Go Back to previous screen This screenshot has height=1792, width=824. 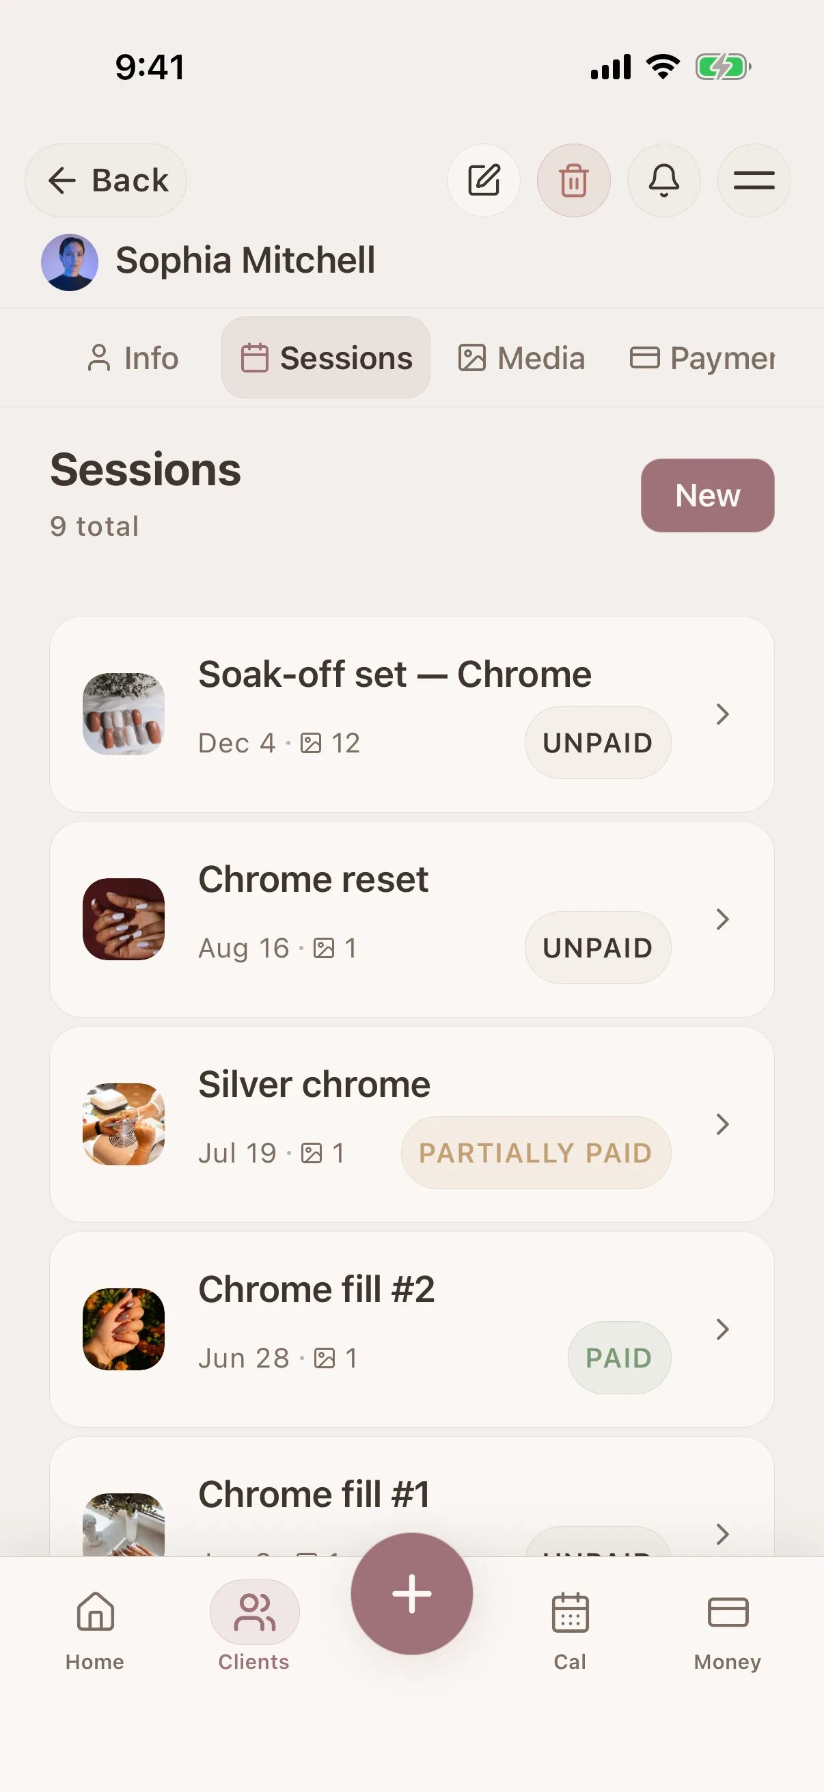click(x=106, y=180)
